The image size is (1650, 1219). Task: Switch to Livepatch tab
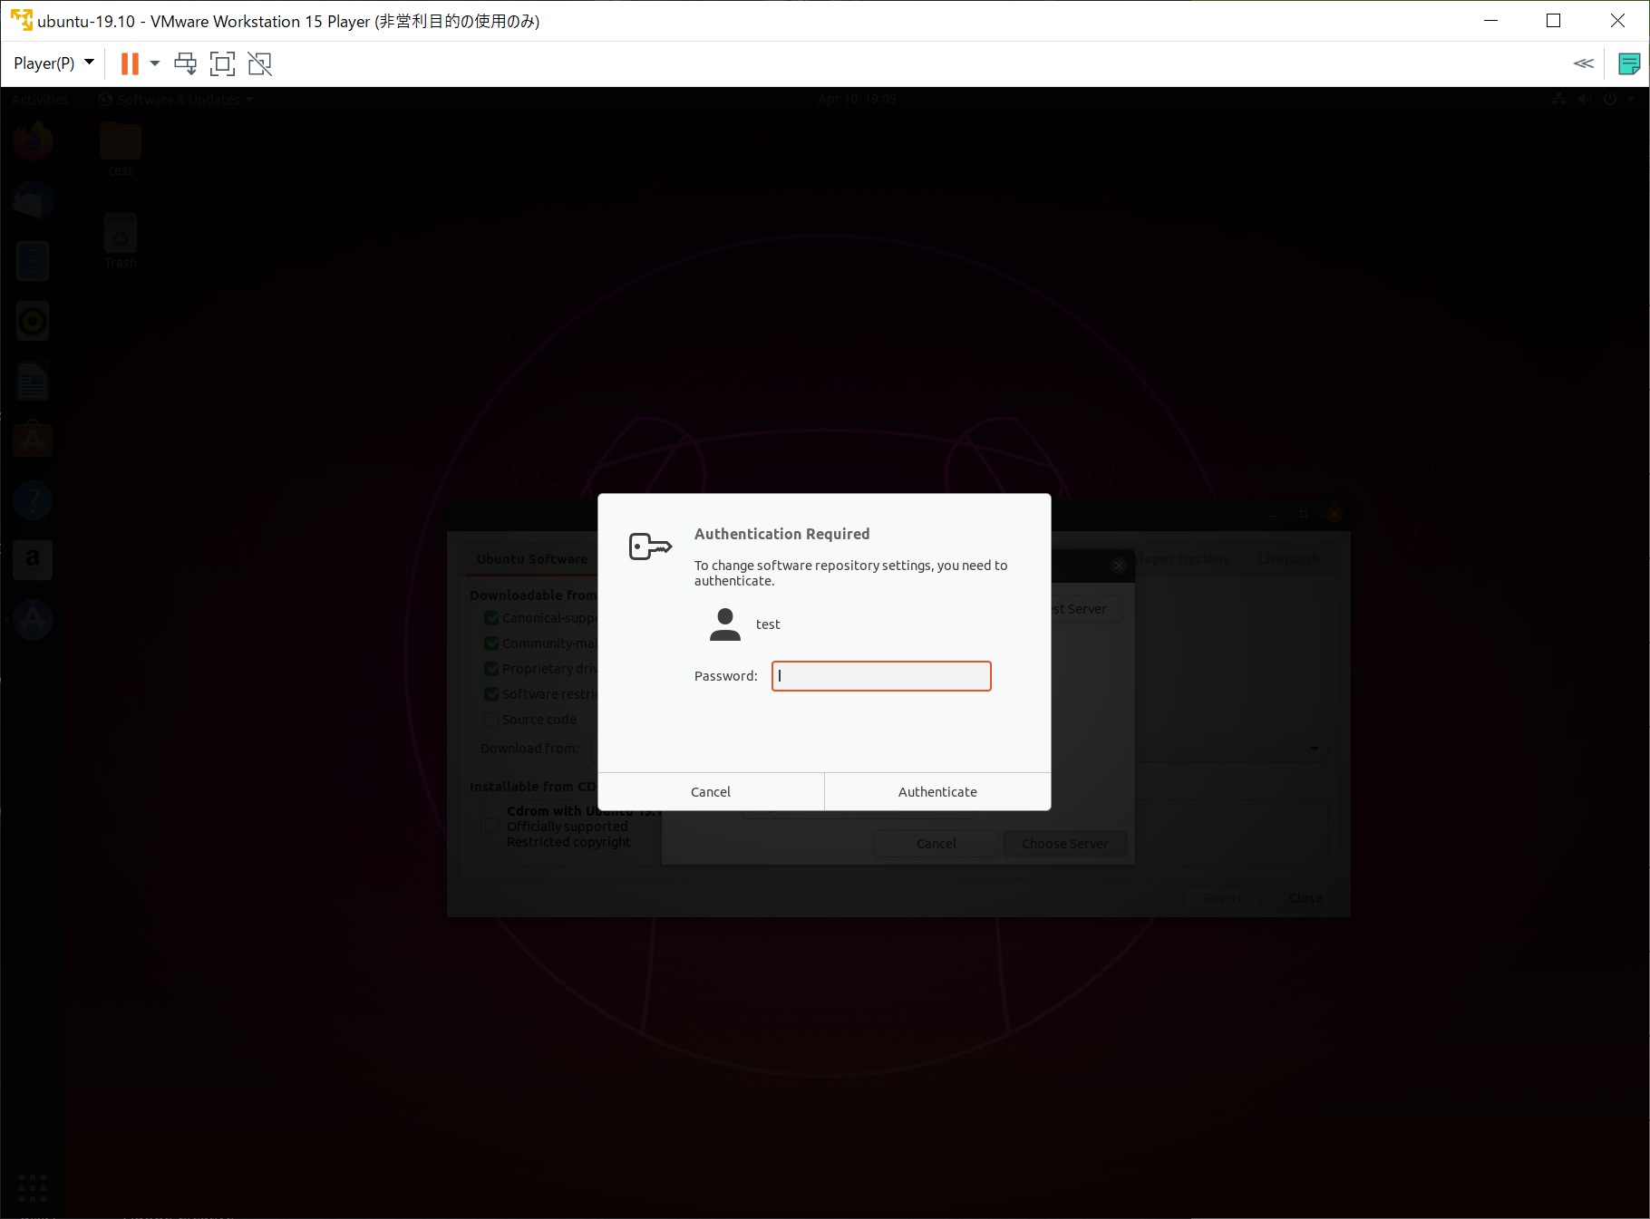[x=1289, y=559]
